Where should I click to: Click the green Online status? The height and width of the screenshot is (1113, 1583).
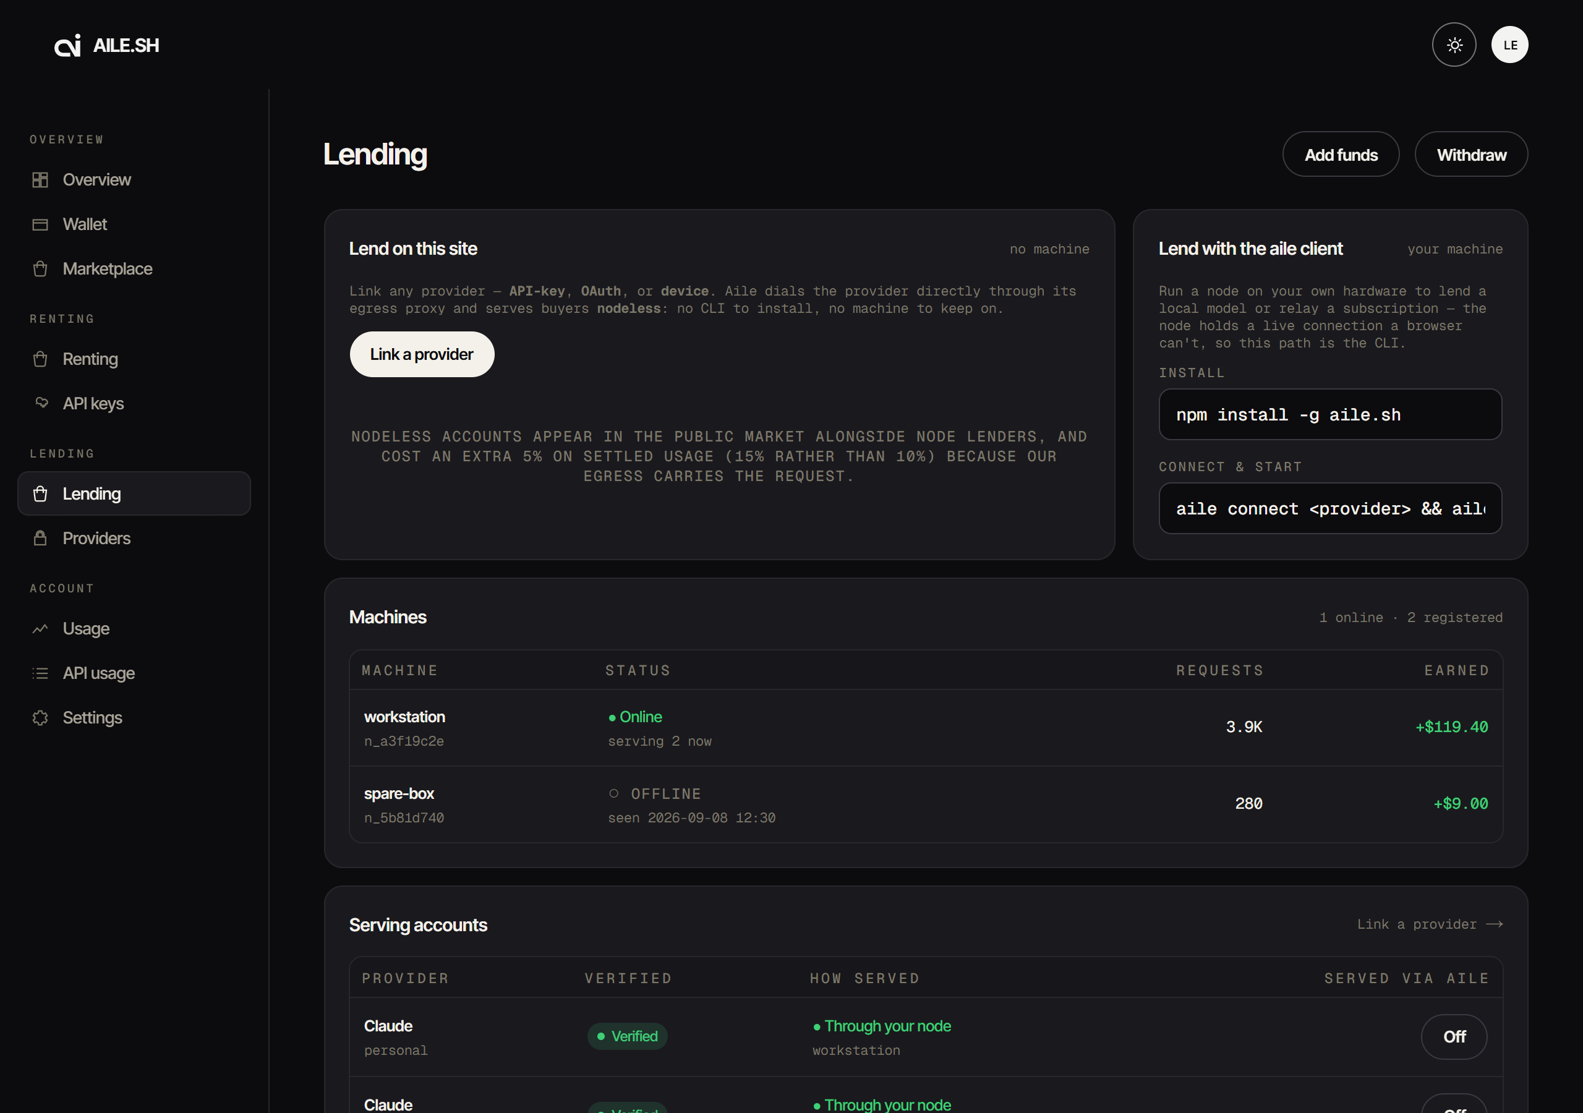[x=635, y=717]
